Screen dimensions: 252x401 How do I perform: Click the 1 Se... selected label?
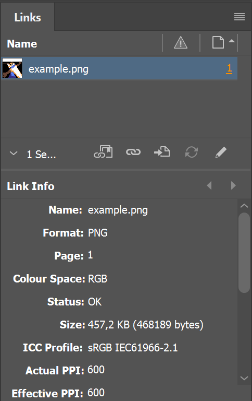coord(41,155)
